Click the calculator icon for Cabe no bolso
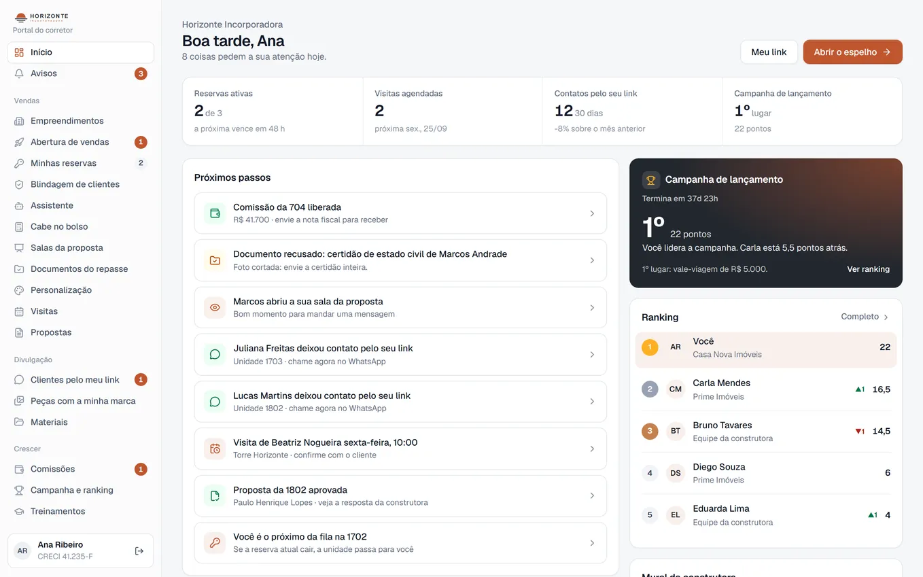Viewport: 923px width, 577px height. click(19, 226)
